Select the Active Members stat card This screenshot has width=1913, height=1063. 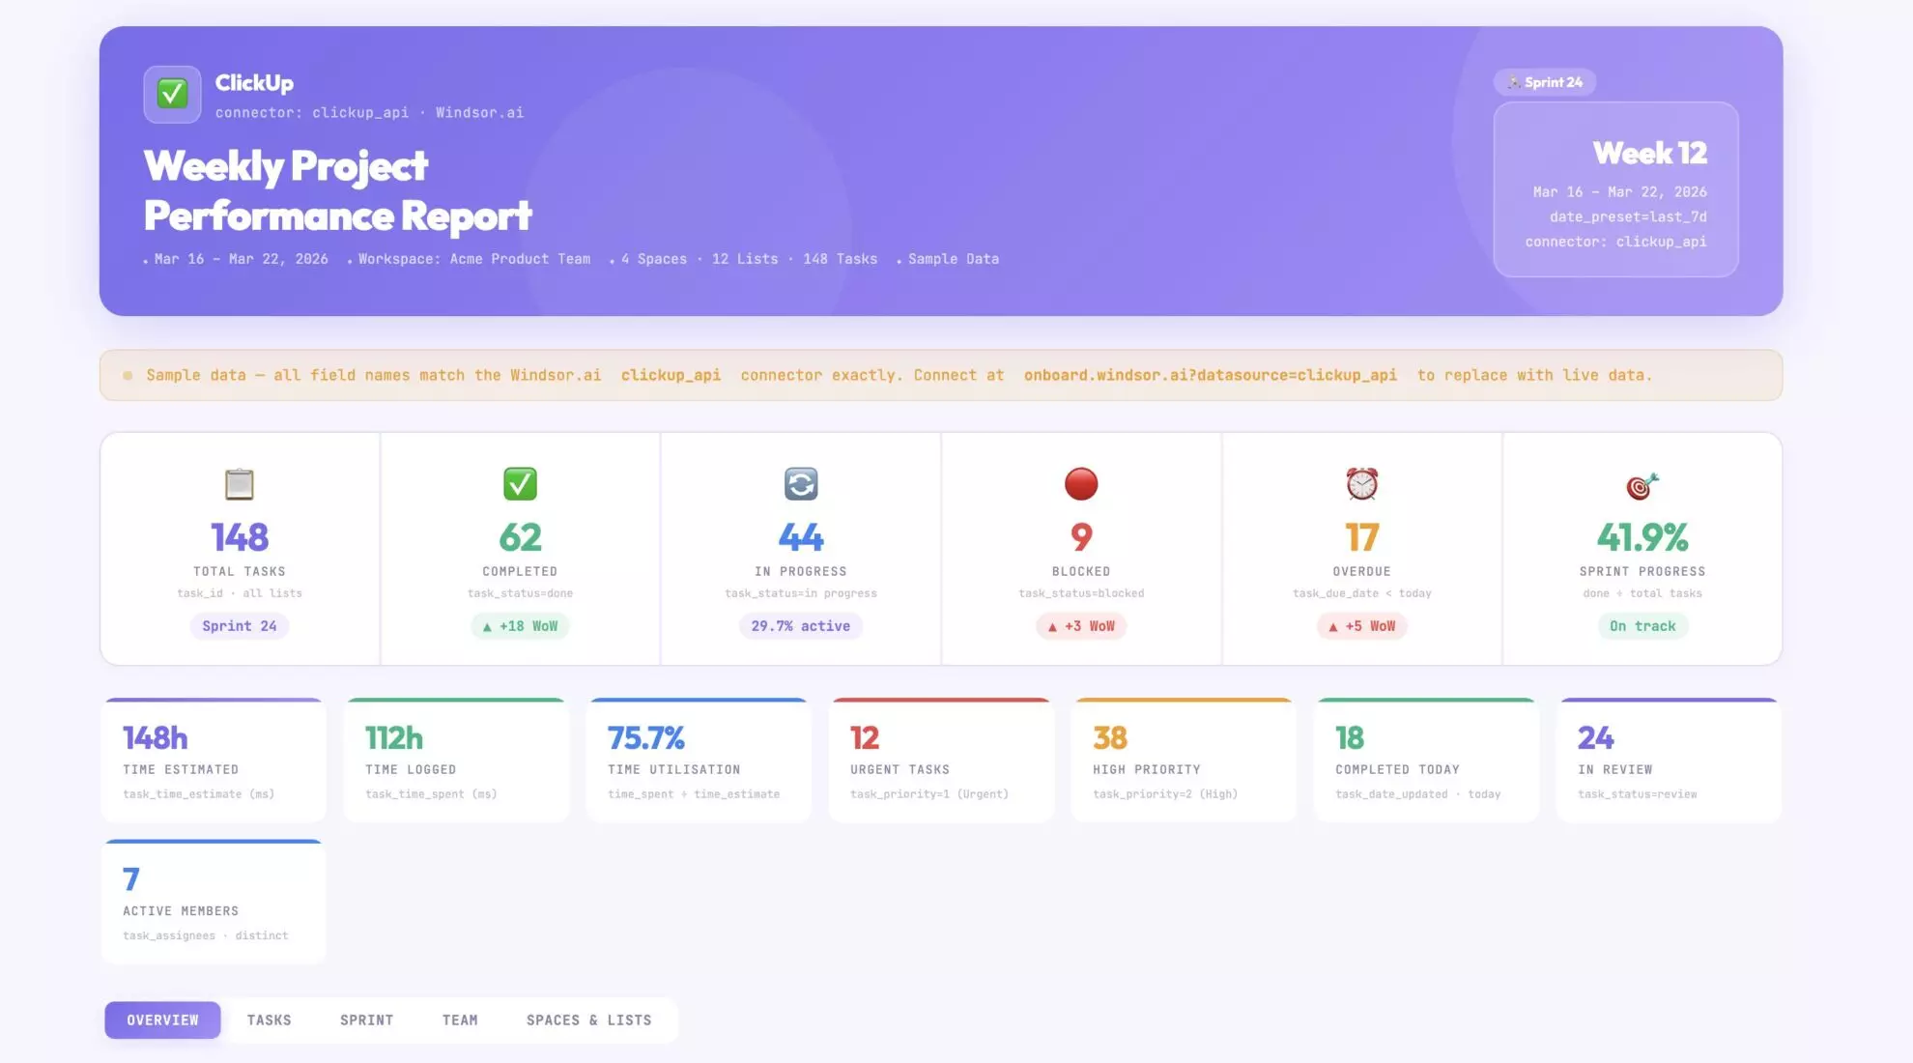[x=213, y=901]
